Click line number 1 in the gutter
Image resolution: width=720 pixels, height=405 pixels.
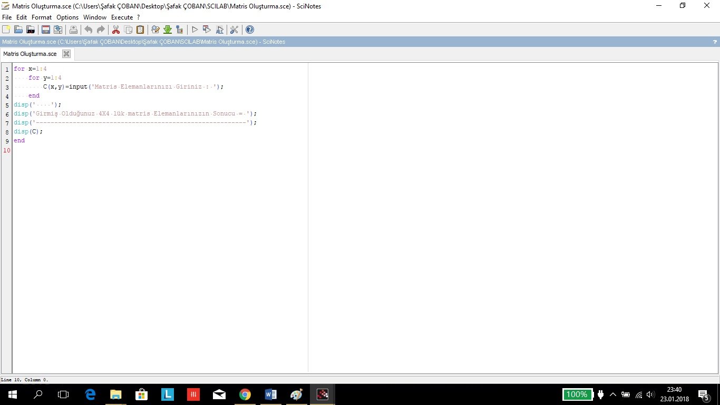[7, 69]
